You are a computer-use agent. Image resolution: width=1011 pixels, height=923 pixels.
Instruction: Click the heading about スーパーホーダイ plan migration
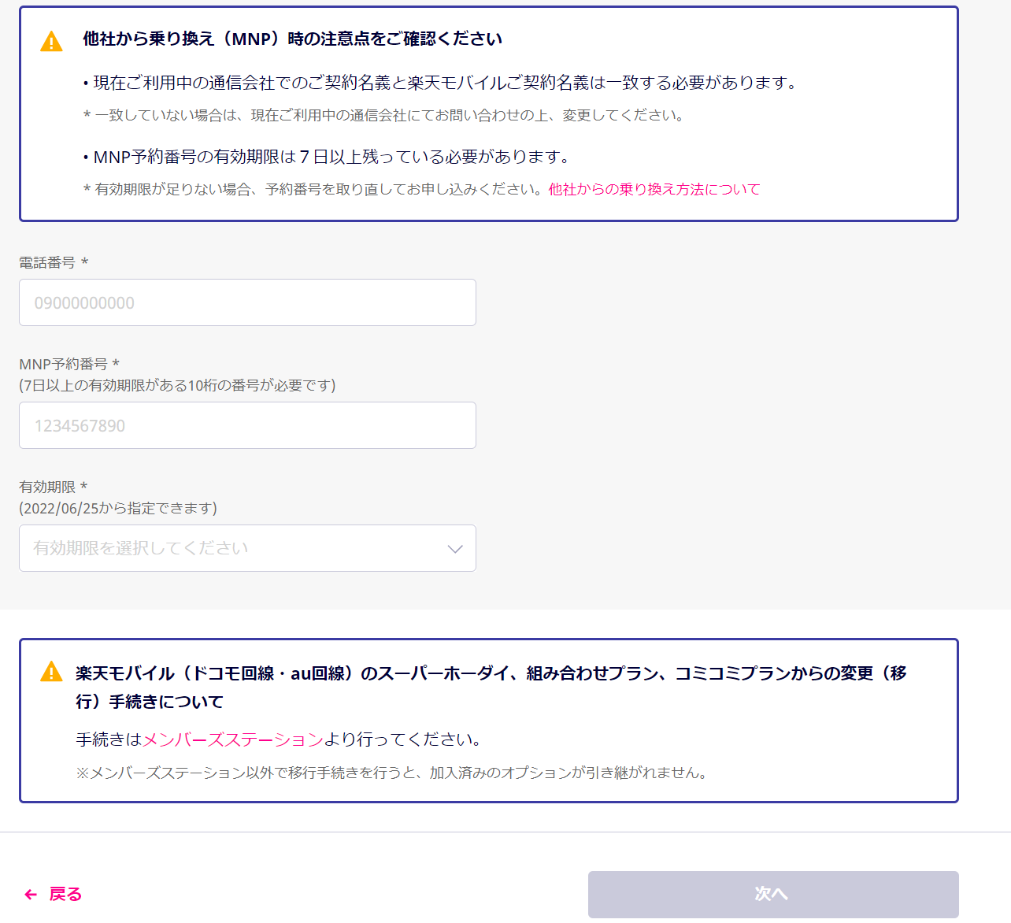tap(491, 688)
